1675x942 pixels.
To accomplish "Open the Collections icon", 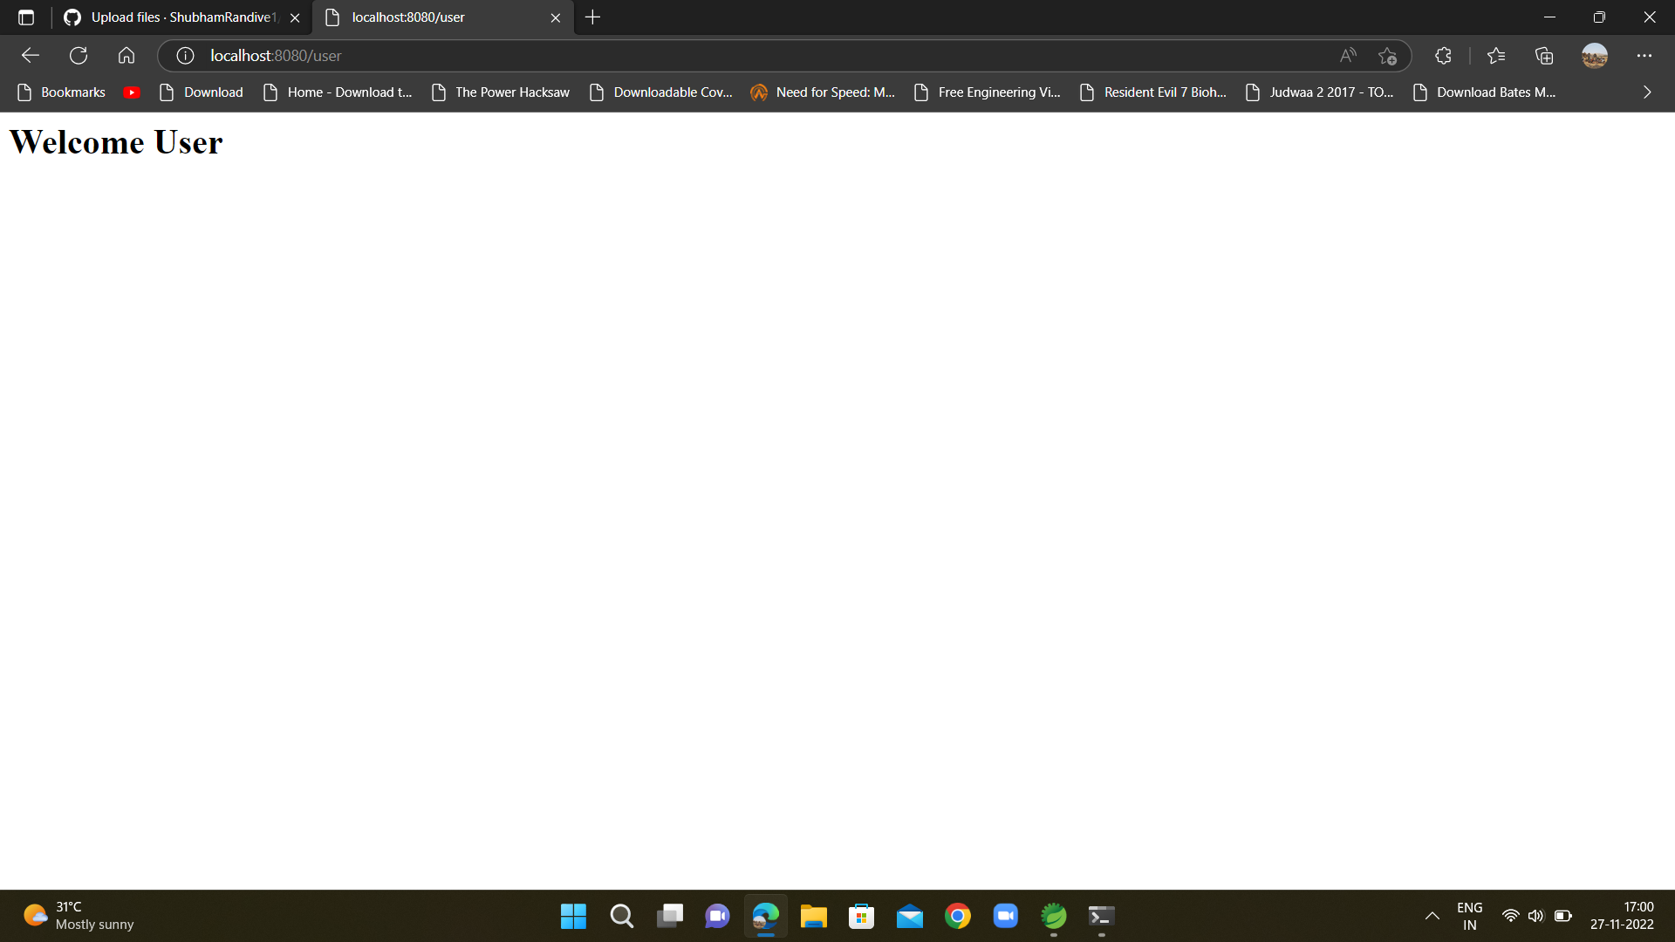I will pos(1543,55).
